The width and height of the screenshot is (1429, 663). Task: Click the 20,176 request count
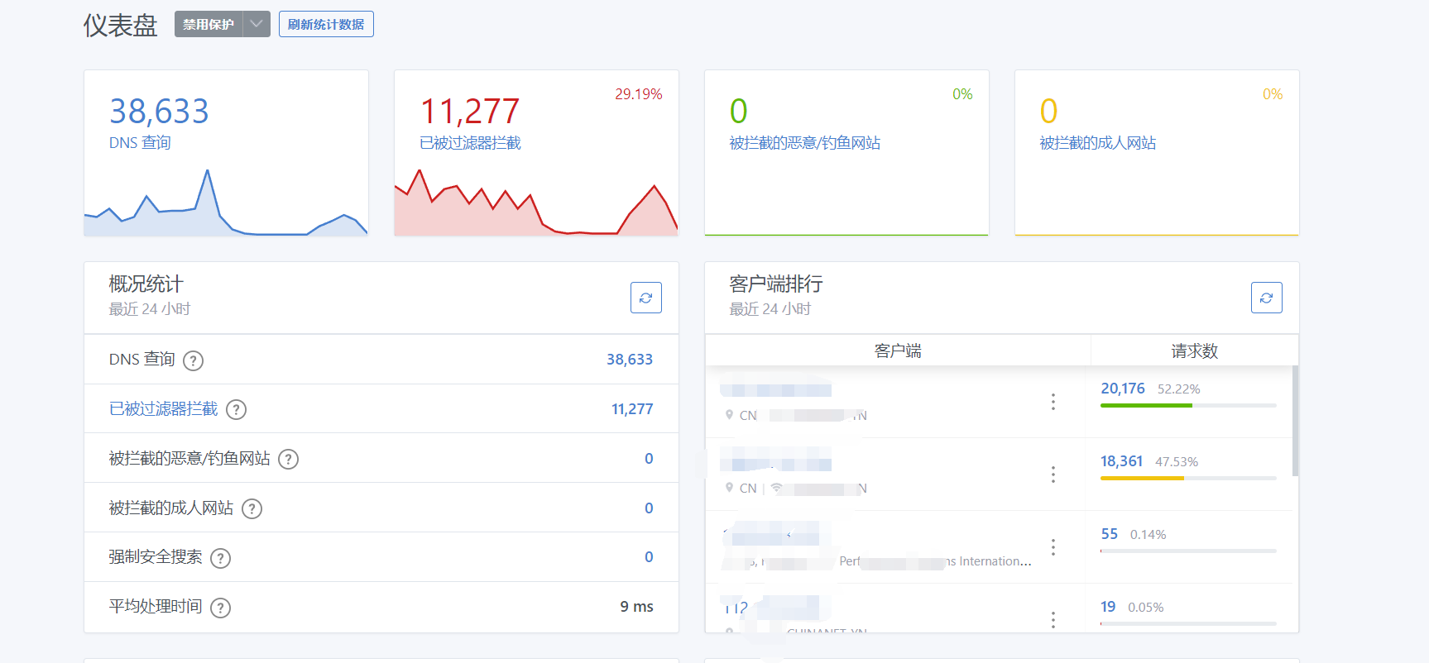coord(1123,389)
